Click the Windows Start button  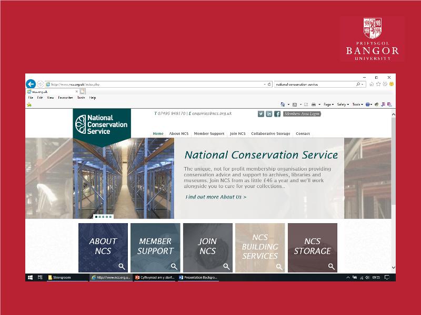[x=31, y=277]
